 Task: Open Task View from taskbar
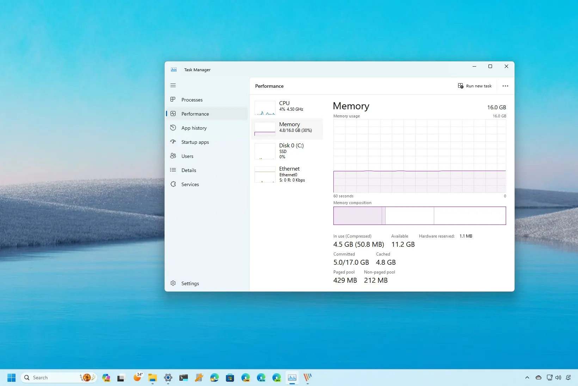[x=121, y=378]
